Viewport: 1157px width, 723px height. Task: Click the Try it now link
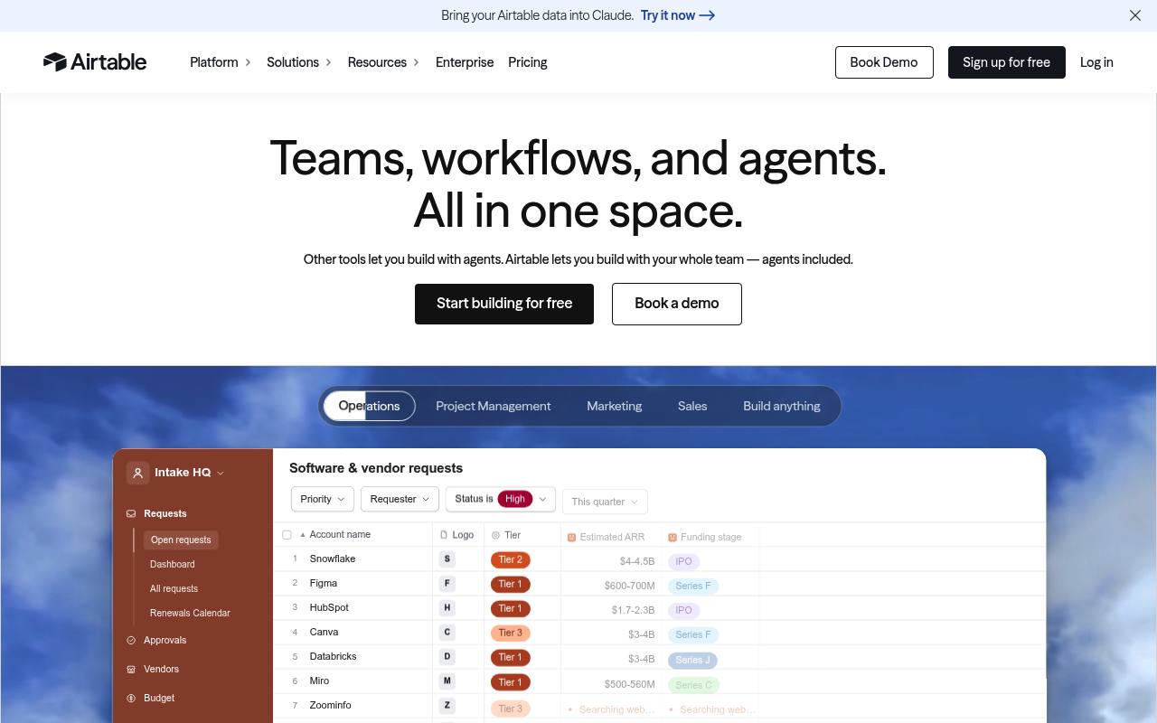click(x=678, y=15)
